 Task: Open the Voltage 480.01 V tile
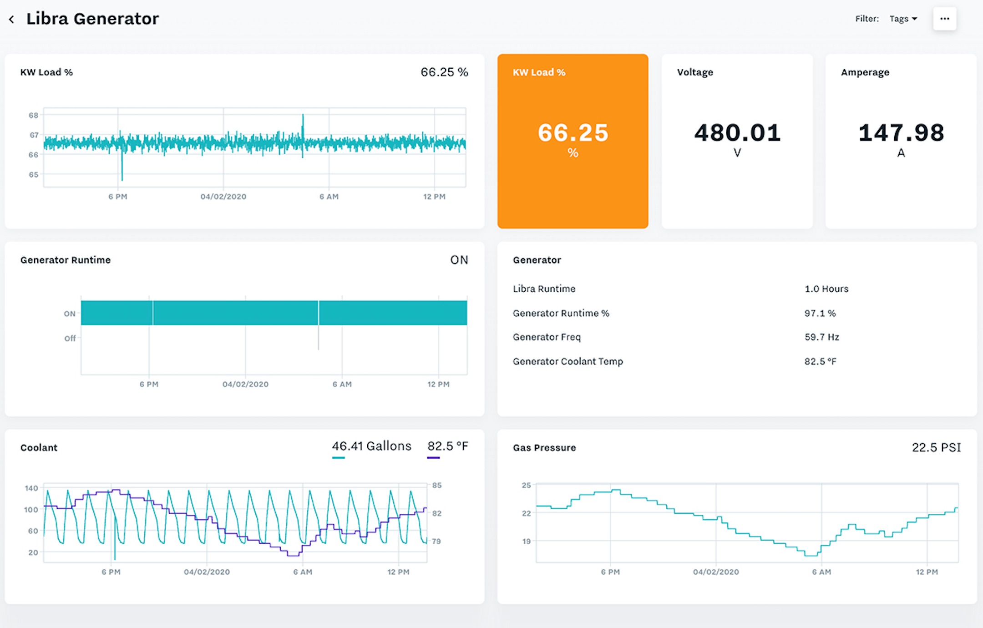pyautogui.click(x=737, y=141)
